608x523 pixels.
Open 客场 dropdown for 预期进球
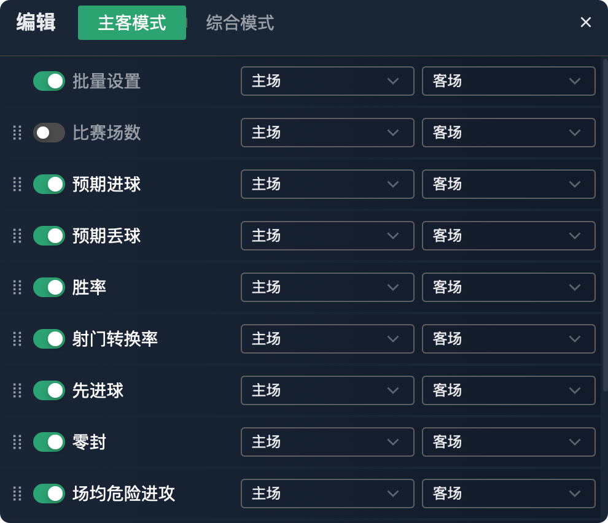coord(509,184)
